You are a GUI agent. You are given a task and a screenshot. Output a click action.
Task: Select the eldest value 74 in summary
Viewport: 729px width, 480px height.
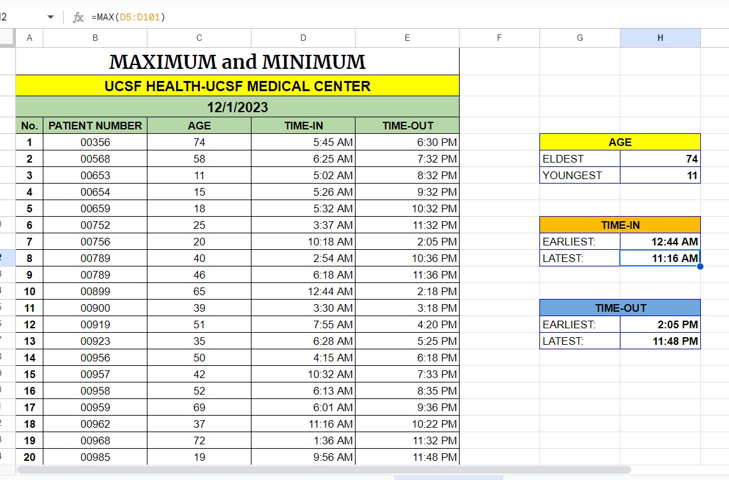(660, 159)
